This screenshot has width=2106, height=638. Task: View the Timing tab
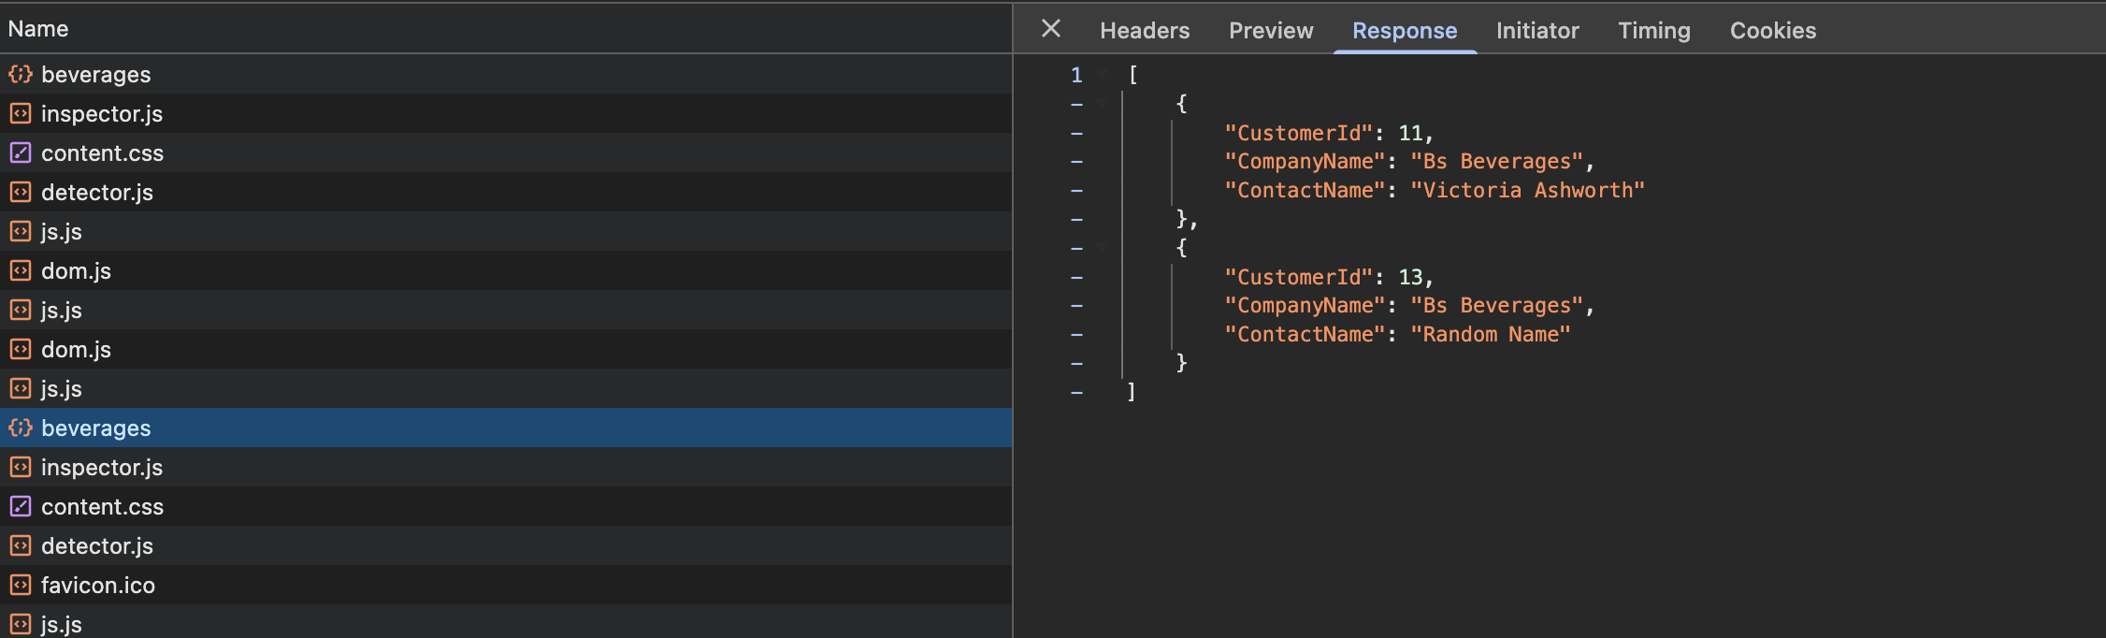1654,31
